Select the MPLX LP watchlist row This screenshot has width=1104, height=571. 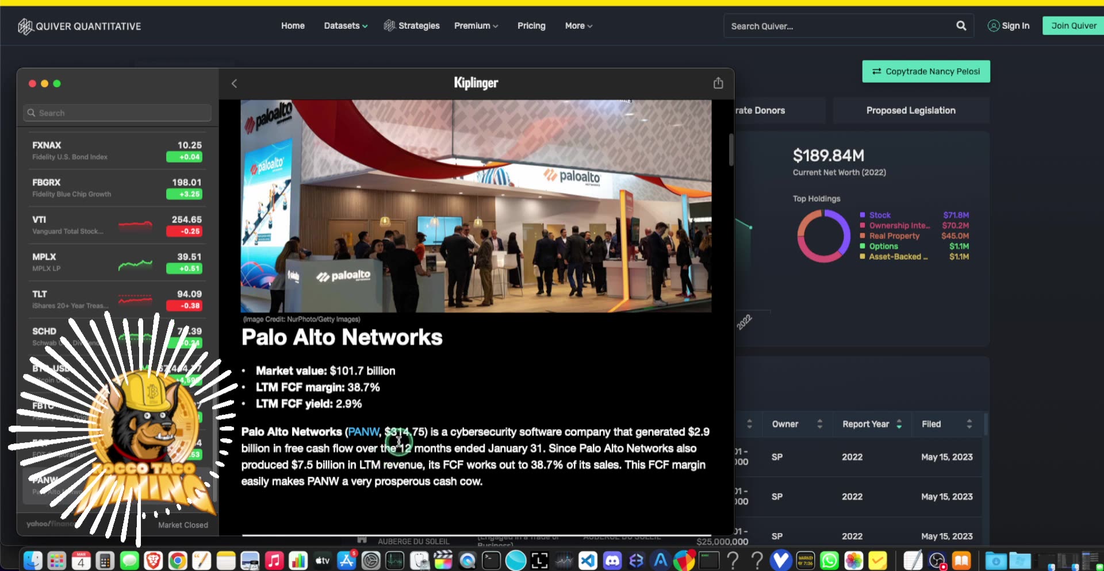(117, 263)
